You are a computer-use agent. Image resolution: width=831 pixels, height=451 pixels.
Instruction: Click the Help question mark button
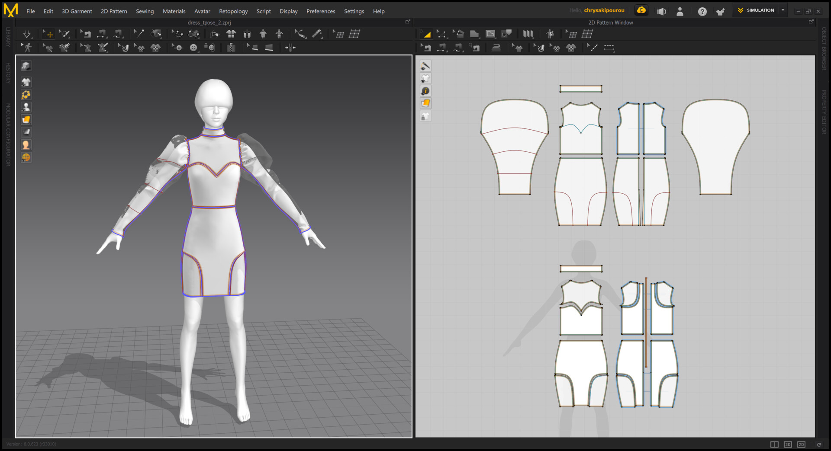point(702,12)
